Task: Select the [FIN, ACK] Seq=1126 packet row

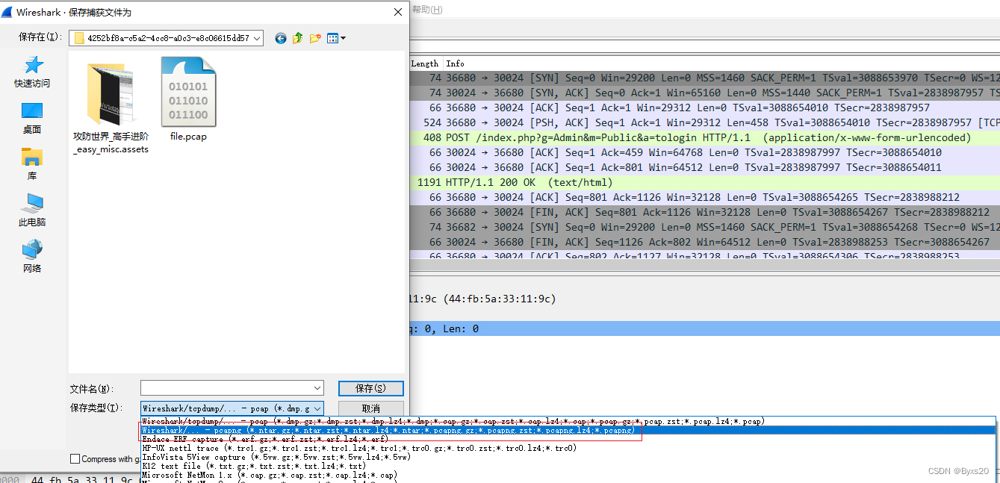Action: click(704, 242)
